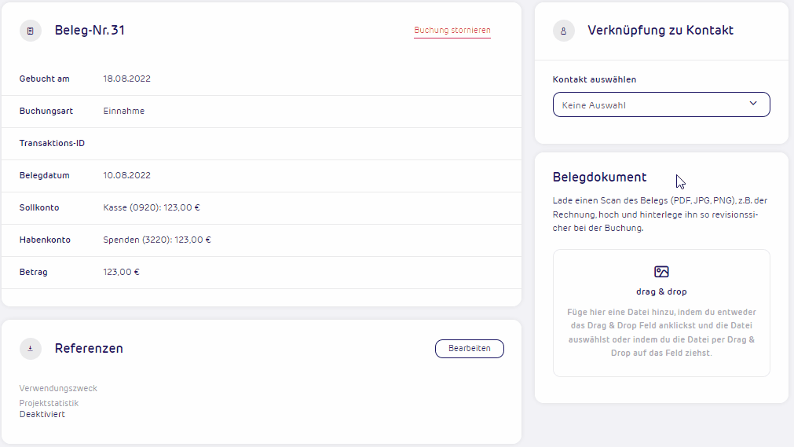Click the contact person icon
This screenshot has height=447, width=794.
[564, 31]
